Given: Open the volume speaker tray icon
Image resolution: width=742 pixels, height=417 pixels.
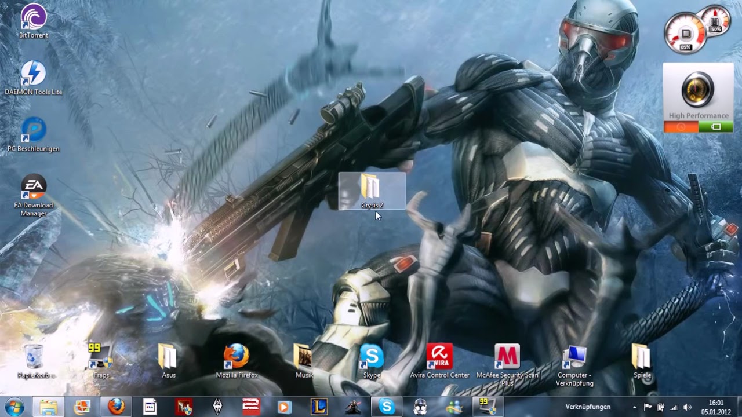Looking at the screenshot, I should point(688,407).
